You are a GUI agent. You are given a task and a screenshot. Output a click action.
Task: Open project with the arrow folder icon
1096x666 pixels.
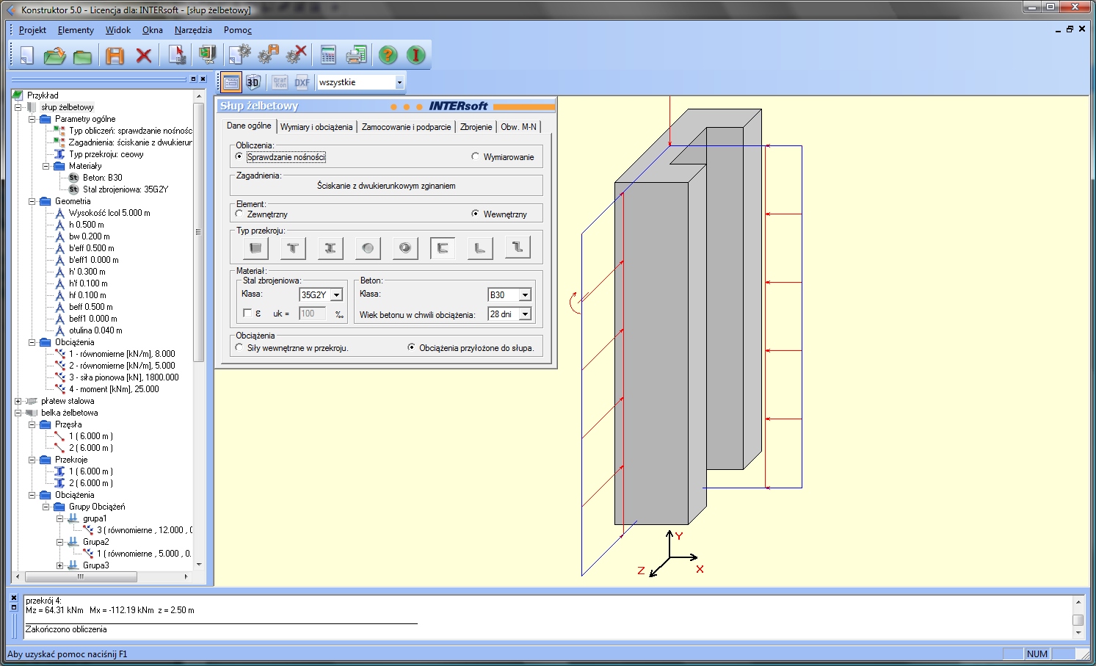[54, 55]
